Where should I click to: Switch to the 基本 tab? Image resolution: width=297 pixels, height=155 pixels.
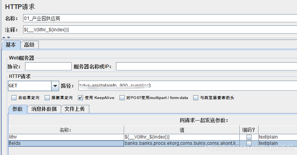tap(11, 45)
